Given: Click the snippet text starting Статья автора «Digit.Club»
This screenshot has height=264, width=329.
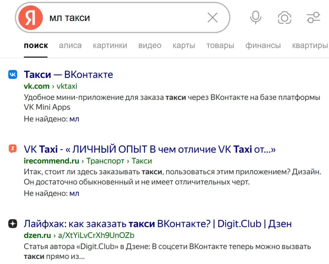Looking at the screenshot, I should click(167, 251).
